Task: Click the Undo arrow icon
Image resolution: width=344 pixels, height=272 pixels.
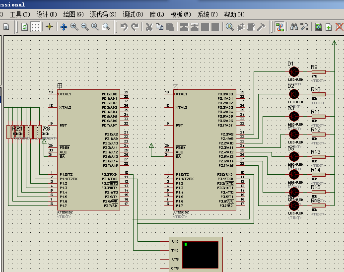Action: (124, 27)
